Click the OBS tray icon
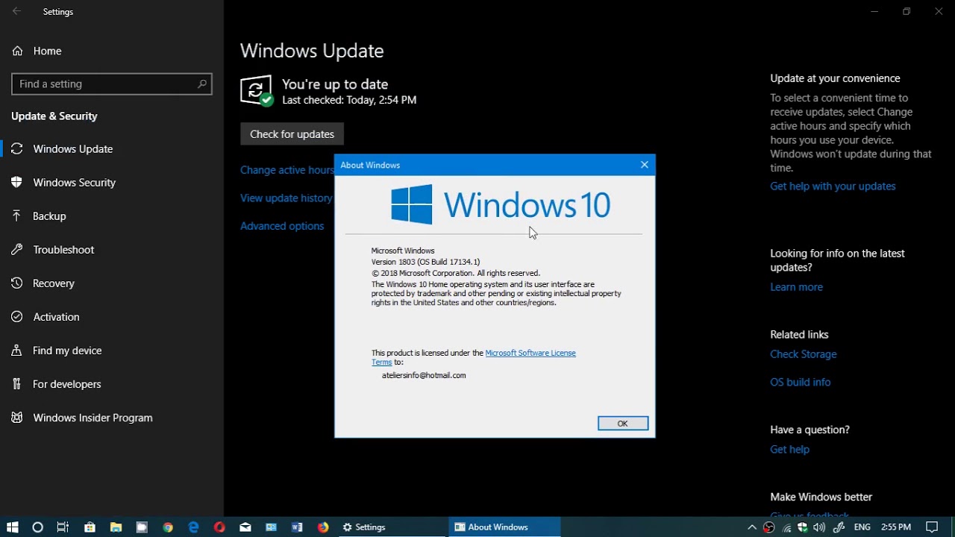Screen dimensions: 955x537 click(769, 527)
